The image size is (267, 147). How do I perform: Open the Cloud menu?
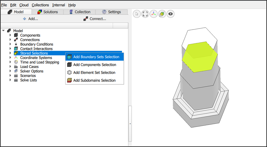(24, 5)
